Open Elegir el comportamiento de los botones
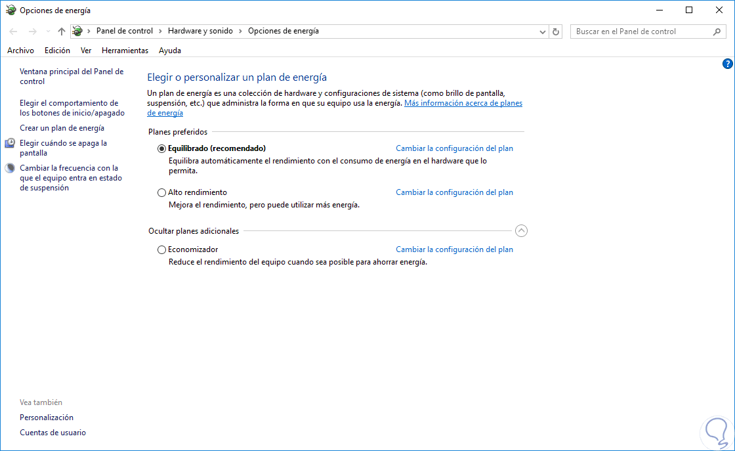735x451 pixels. [x=72, y=108]
